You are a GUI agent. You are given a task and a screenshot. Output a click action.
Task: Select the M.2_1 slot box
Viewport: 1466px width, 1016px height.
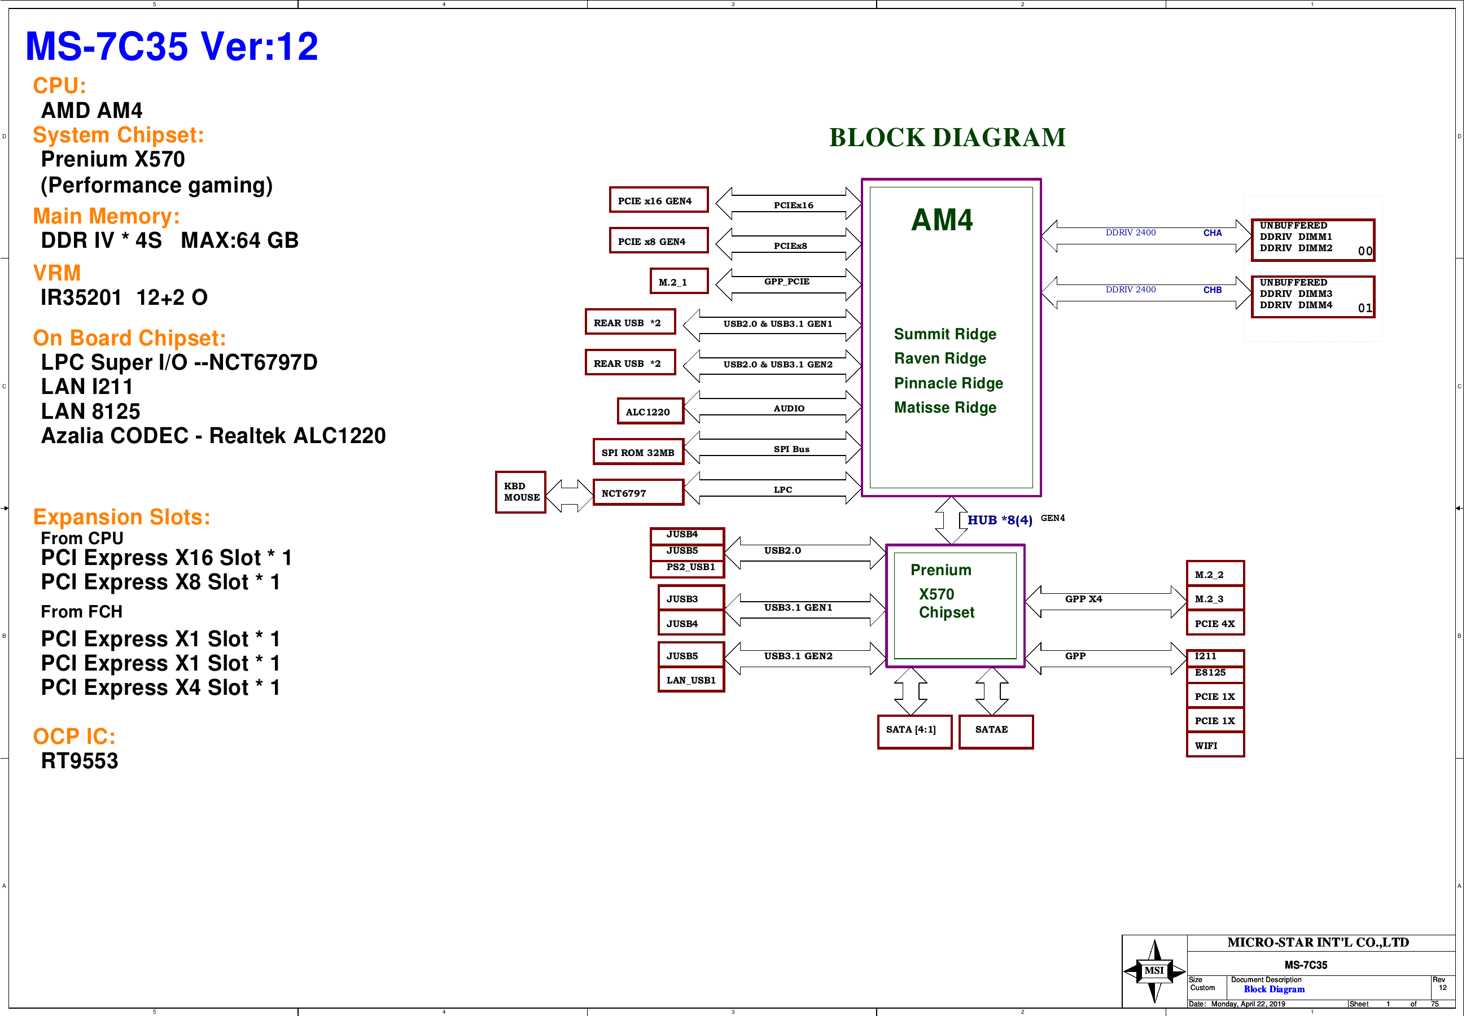[679, 281]
